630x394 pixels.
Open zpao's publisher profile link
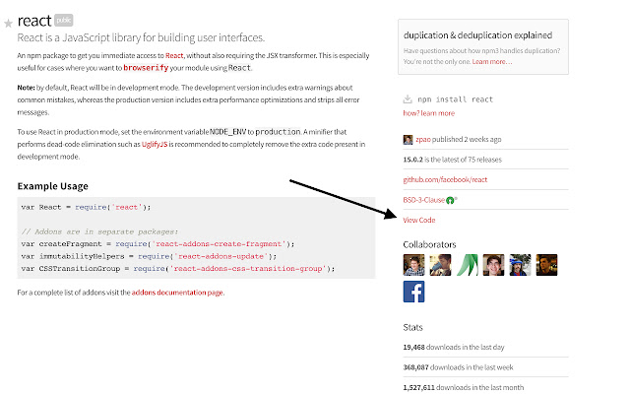[x=423, y=139]
